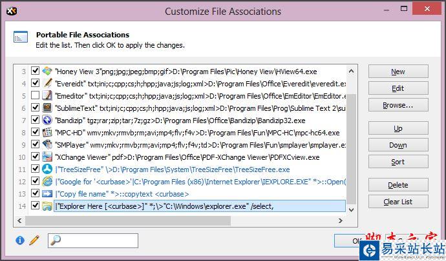The image size is (446, 261).
Task: Open the Browse... dialog button
Action: [x=398, y=105]
